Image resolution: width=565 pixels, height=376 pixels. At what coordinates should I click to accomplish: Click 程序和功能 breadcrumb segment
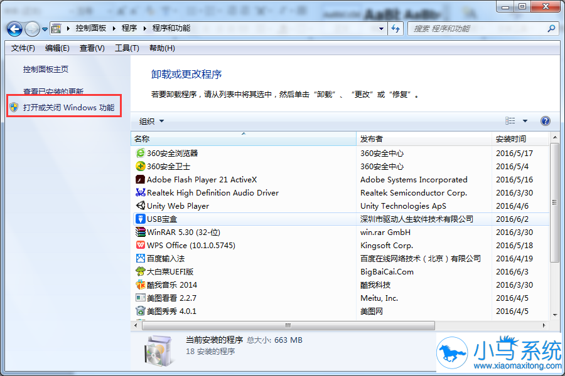point(171,28)
